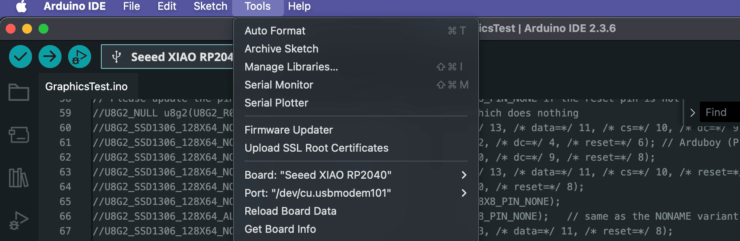The height and width of the screenshot is (241, 740).
Task: Click the Verify sketch checkmark button
Action: (20, 57)
